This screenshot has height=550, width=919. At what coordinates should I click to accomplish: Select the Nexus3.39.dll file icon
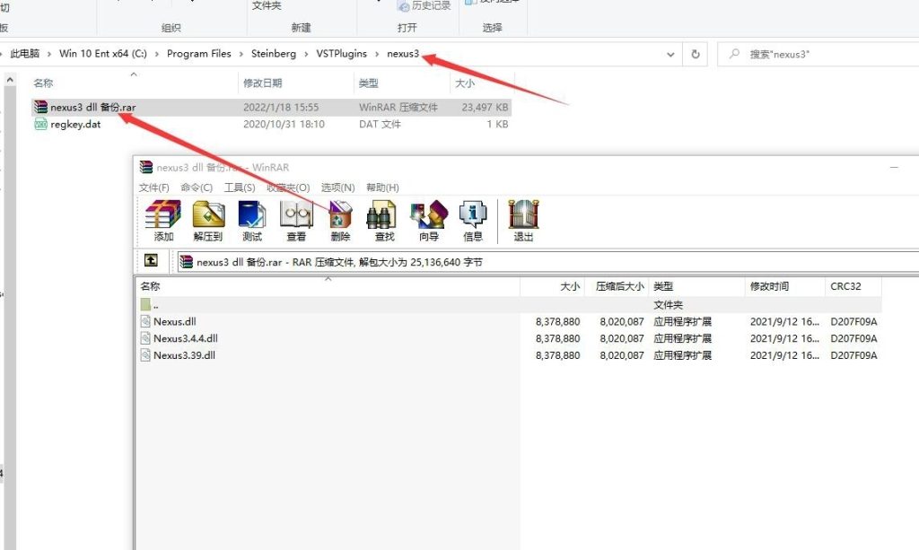pos(145,355)
